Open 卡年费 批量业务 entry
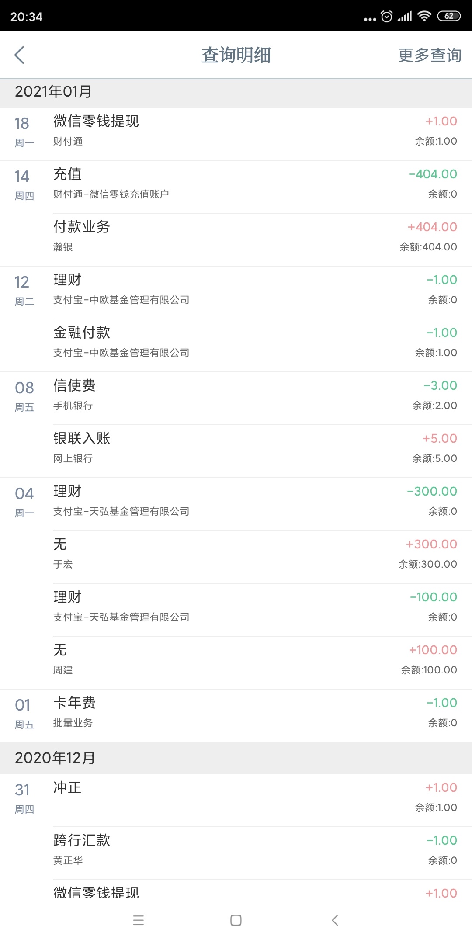The height and width of the screenshot is (943, 472). pyautogui.click(x=236, y=715)
